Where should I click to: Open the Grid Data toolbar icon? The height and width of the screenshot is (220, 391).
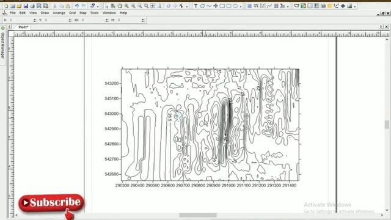pyautogui.click(x=249, y=5)
